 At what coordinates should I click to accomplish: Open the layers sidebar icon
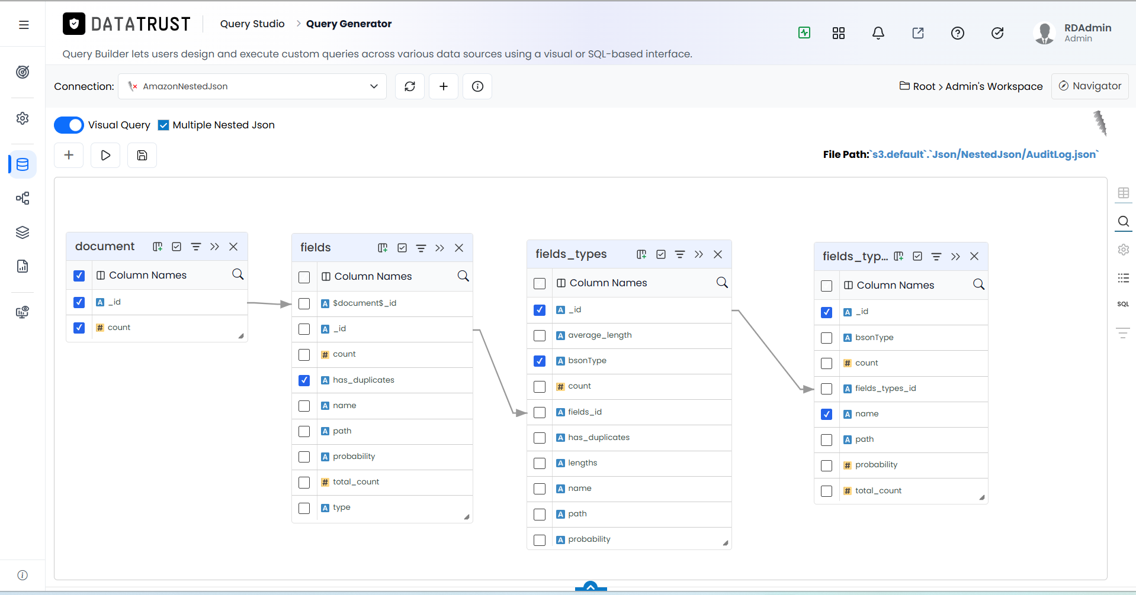23,232
